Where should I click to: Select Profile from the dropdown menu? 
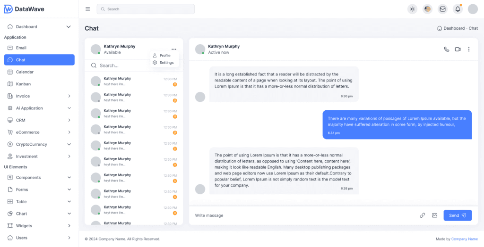click(164, 56)
